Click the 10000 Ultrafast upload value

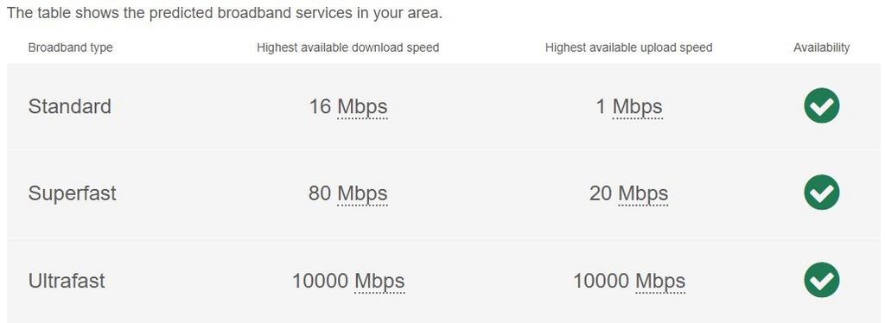coord(602,280)
